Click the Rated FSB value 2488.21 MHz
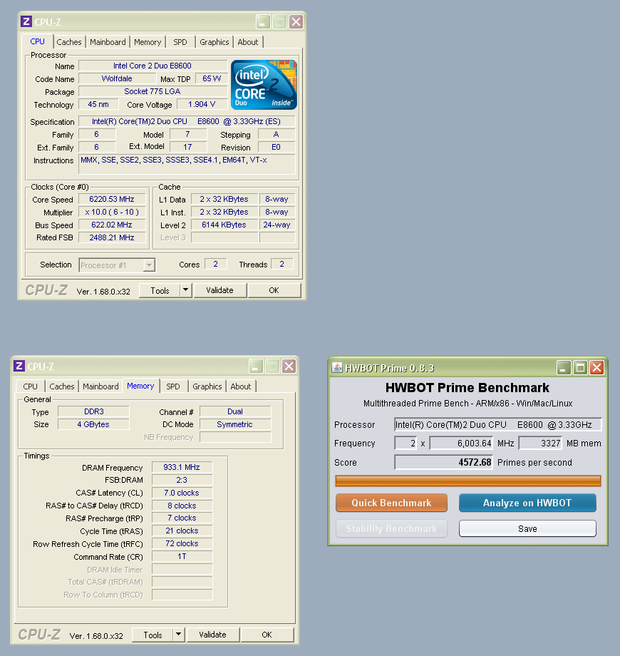Viewport: 620px width, 656px height. [112, 237]
